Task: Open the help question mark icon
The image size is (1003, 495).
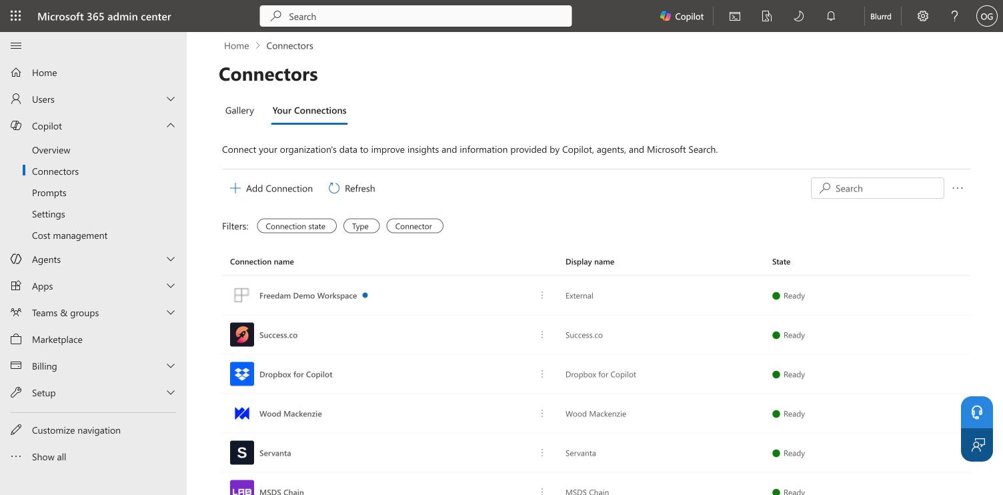Action: click(x=955, y=16)
